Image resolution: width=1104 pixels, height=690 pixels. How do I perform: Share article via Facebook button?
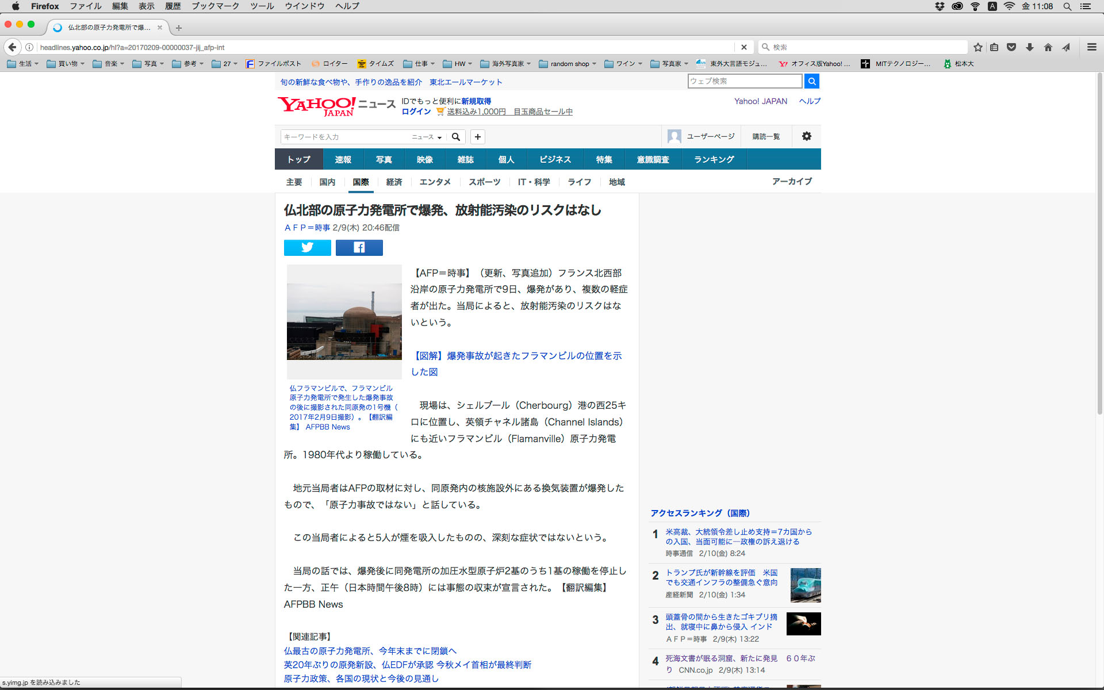(359, 248)
